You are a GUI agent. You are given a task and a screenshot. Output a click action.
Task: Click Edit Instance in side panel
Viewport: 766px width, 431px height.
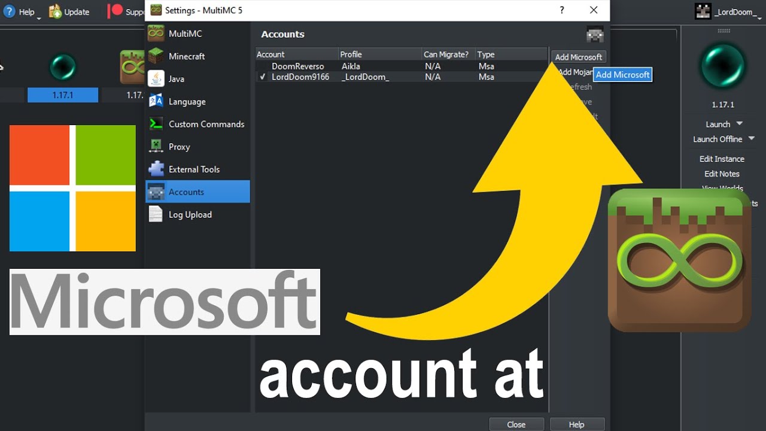pos(722,159)
